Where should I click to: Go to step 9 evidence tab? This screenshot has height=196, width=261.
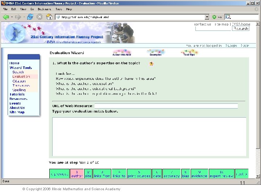pos(199,174)
